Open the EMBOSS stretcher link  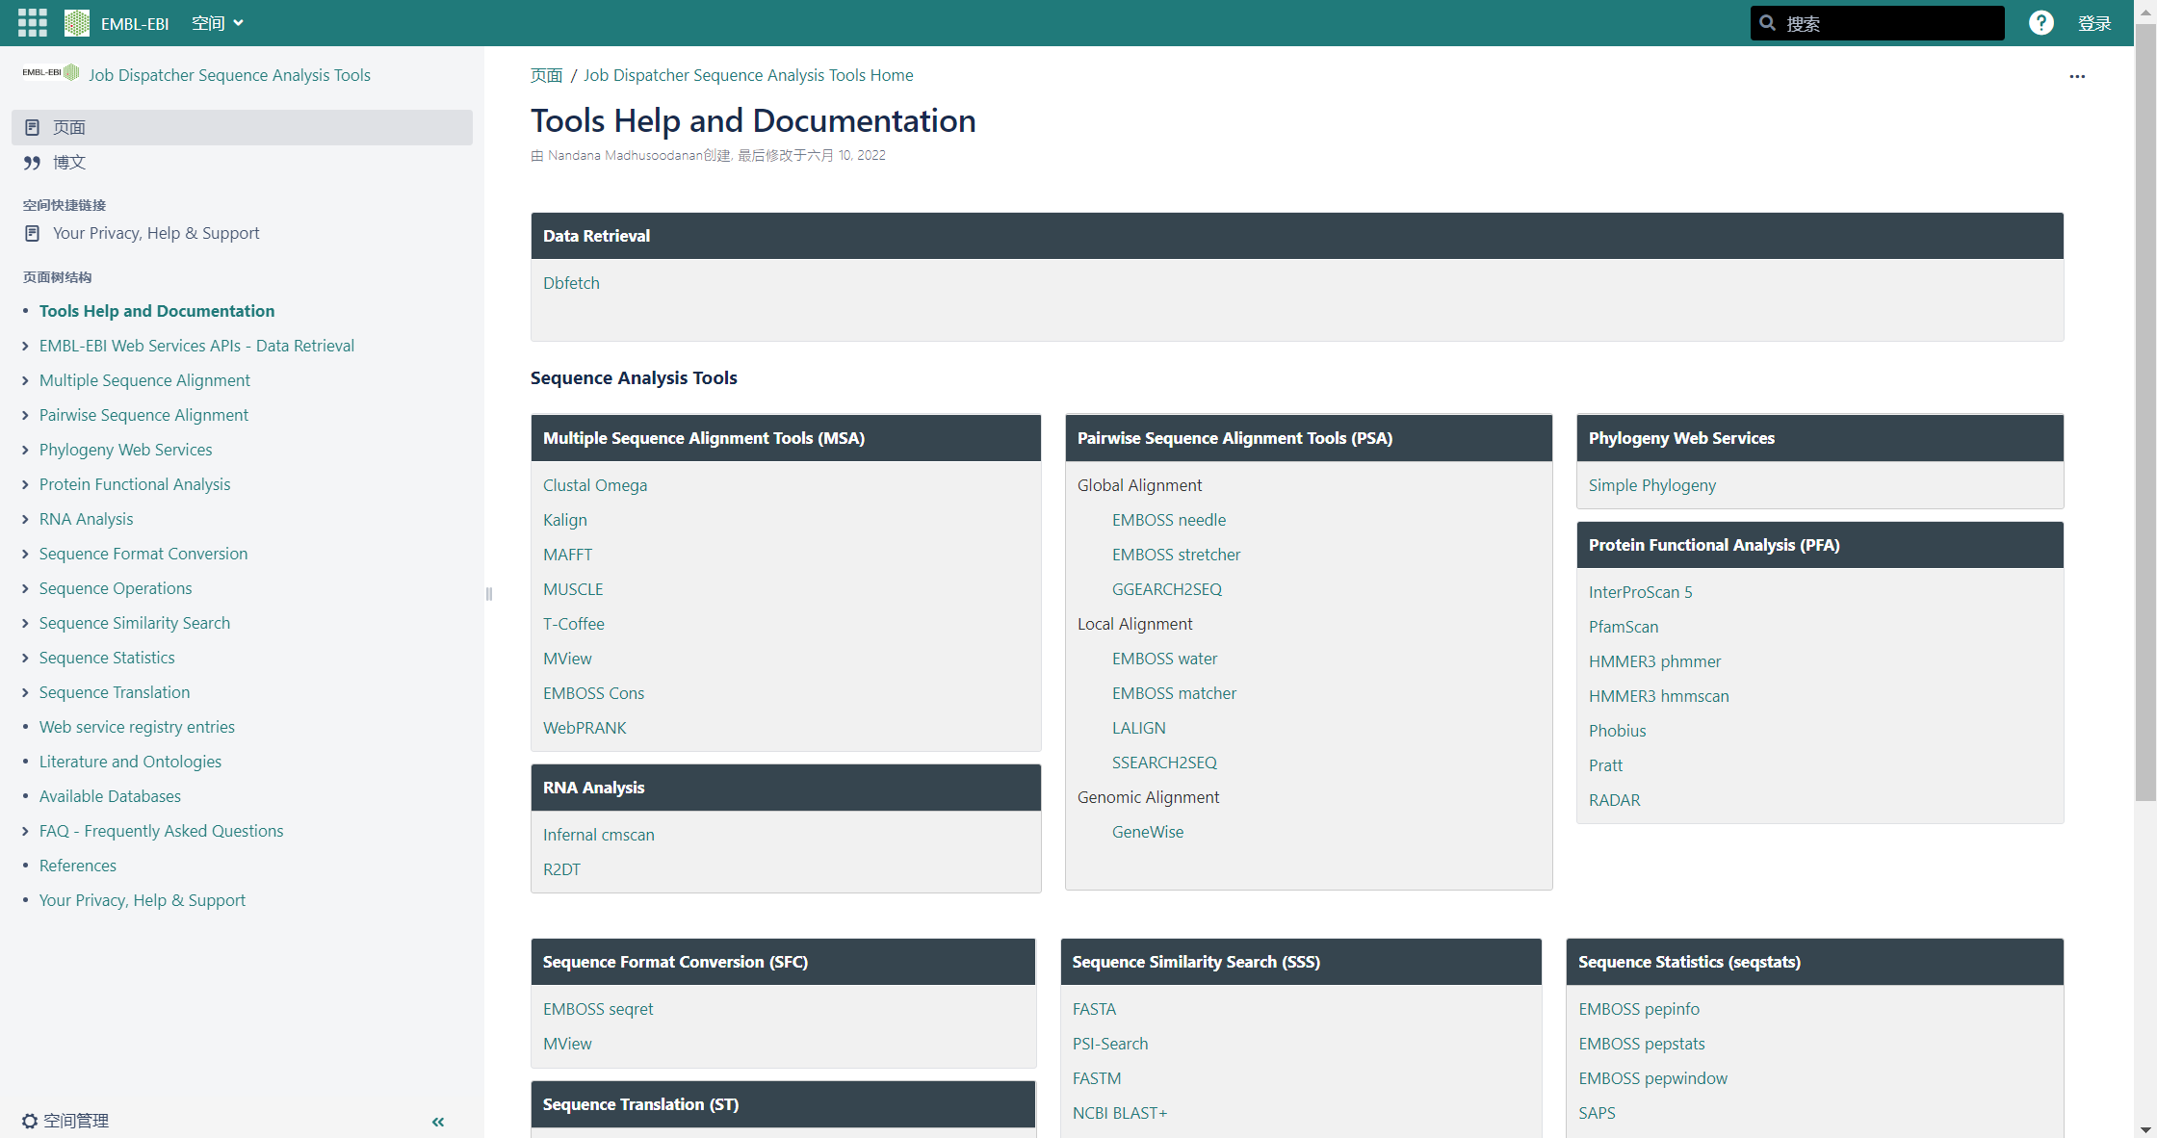1177,555
